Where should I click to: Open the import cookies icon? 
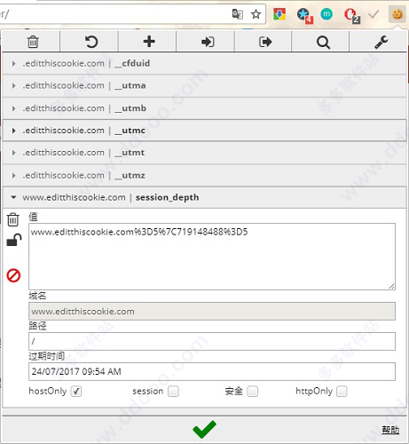click(x=208, y=42)
